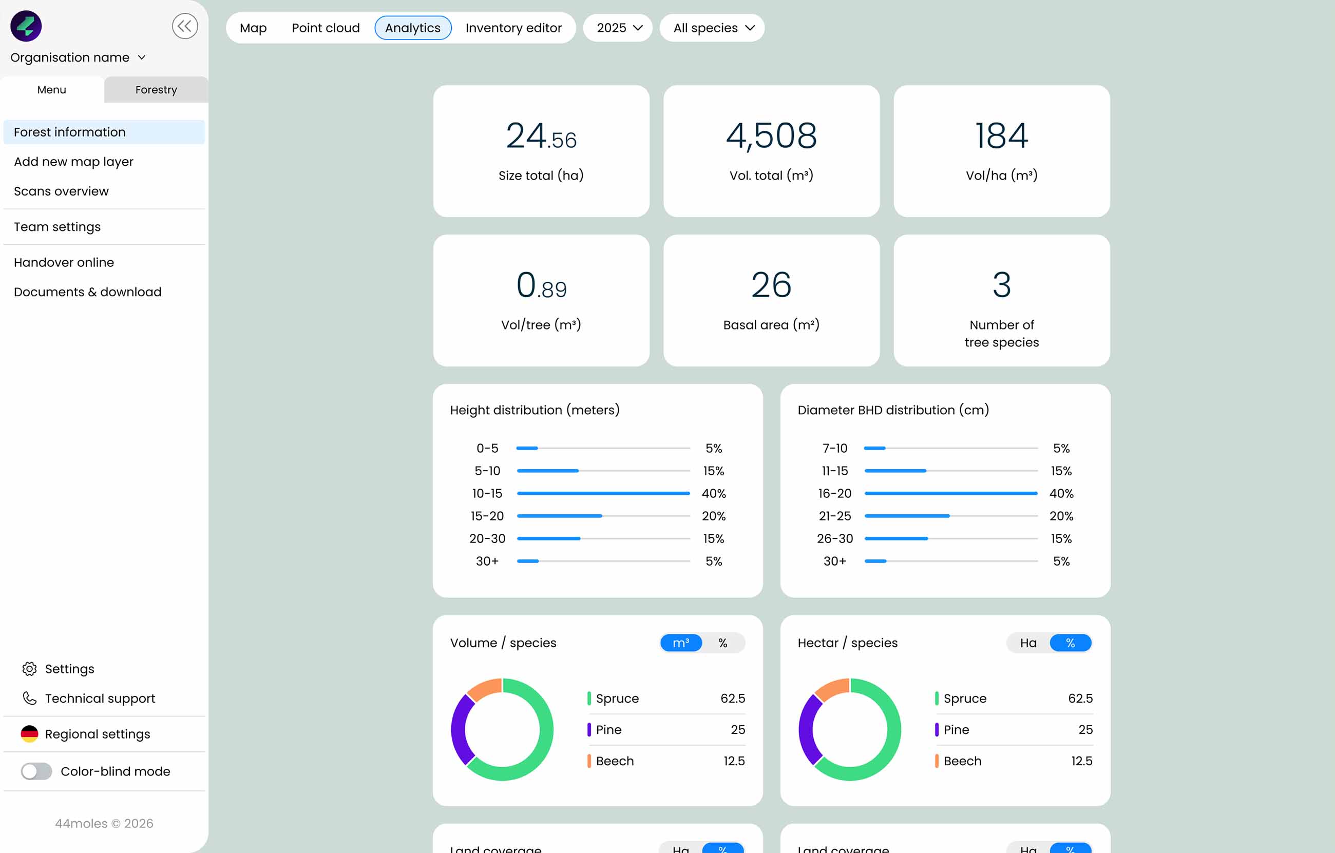
Task: Open the 2025 year dropdown
Action: 618,28
